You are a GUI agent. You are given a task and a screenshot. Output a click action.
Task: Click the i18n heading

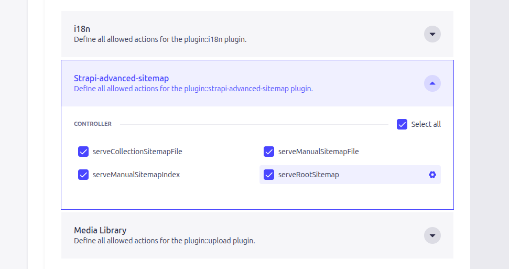coord(82,29)
